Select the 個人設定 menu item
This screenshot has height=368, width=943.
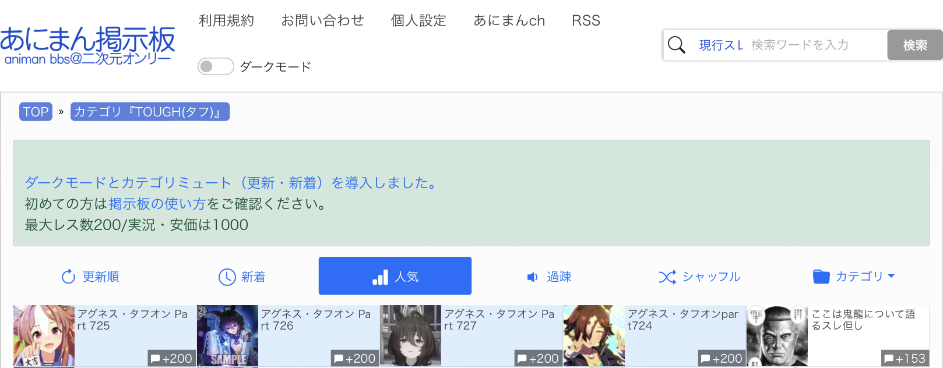coord(418,20)
